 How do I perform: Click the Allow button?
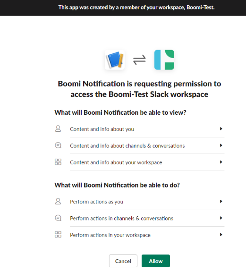click(x=156, y=261)
